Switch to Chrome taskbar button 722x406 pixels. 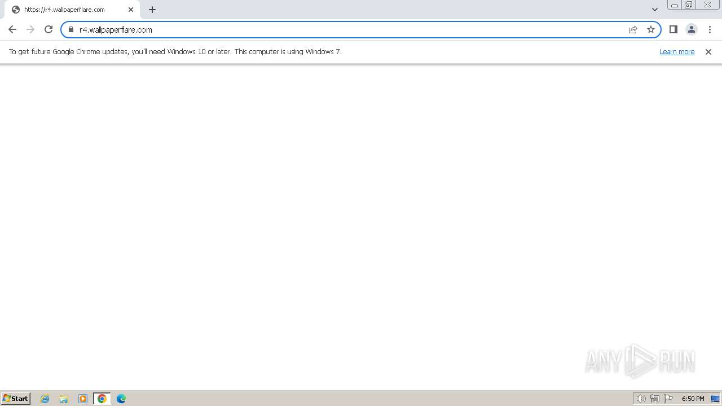102,399
